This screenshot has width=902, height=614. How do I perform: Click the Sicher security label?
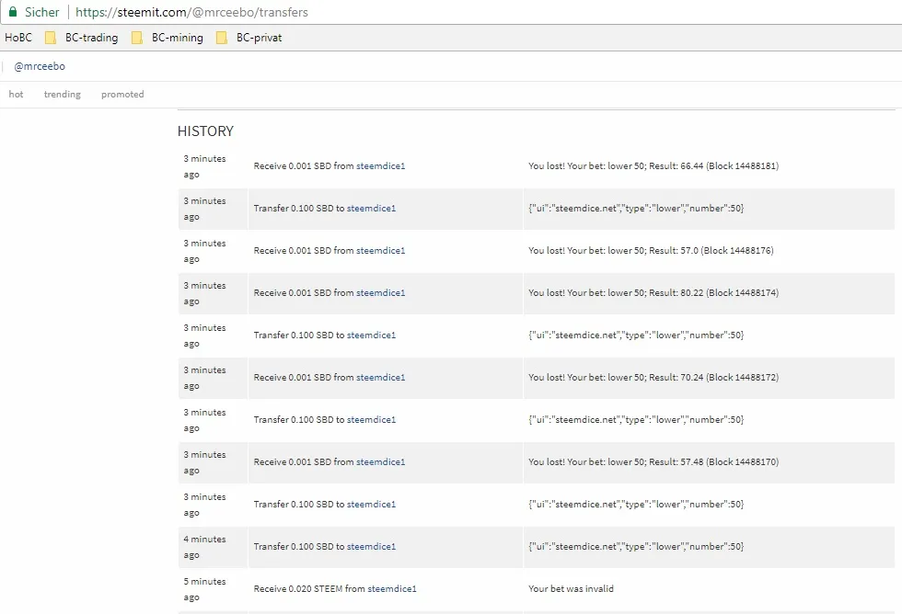point(42,12)
